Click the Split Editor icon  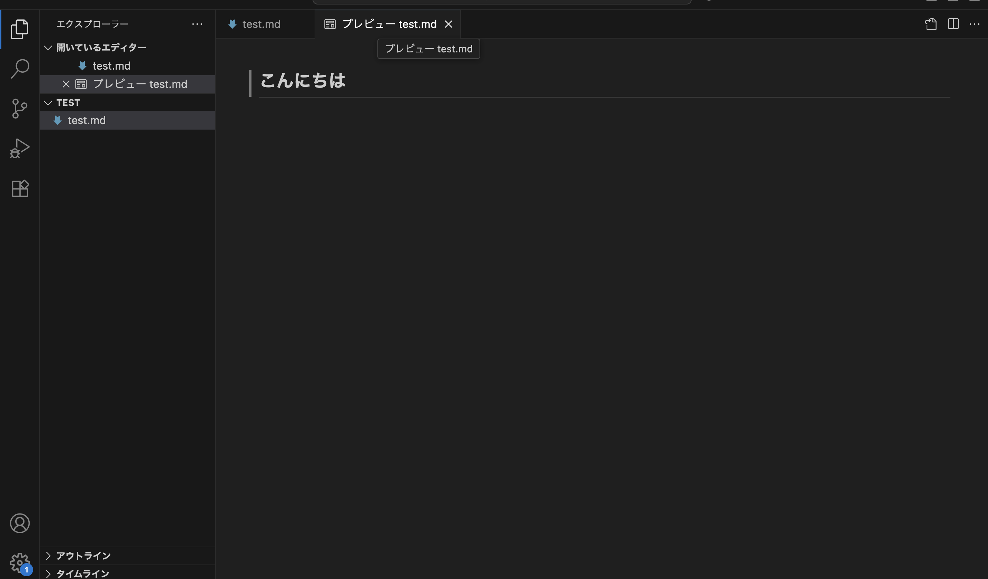pos(954,24)
